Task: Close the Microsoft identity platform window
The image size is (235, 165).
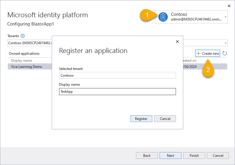Action: tap(229, 6)
